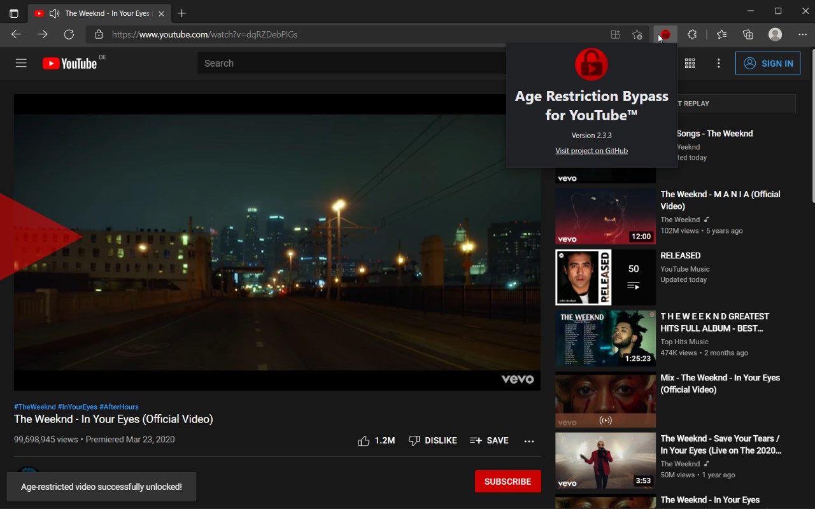Open Mix - The Weeknd - In Your Eyes title

(x=720, y=383)
